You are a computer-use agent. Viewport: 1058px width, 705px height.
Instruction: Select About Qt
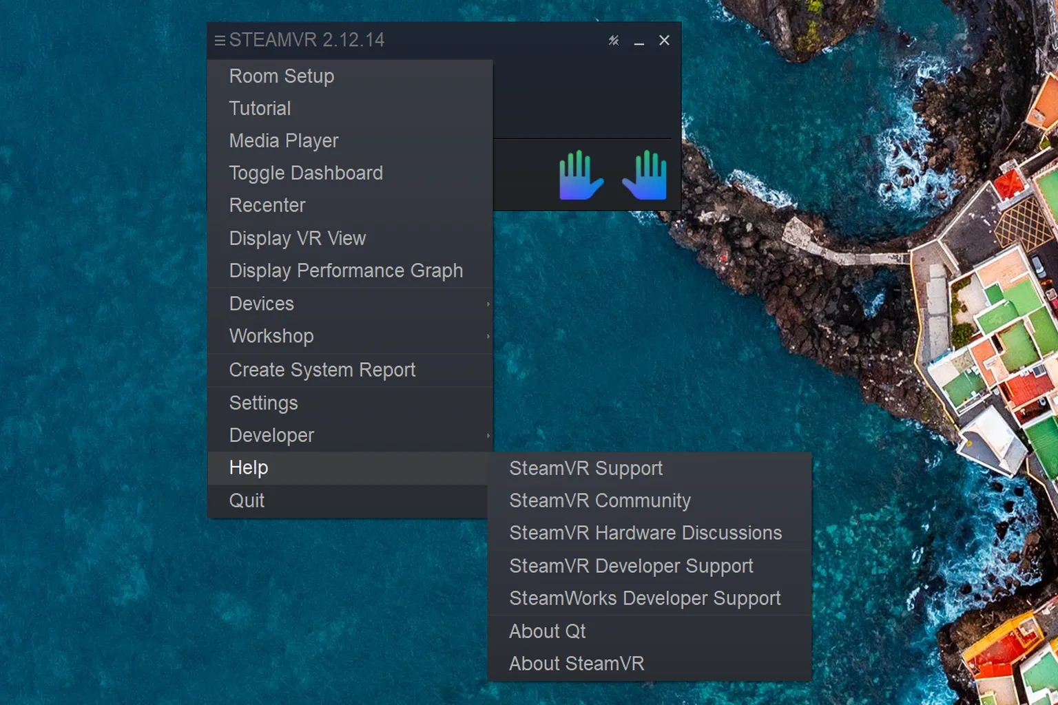coord(650,631)
